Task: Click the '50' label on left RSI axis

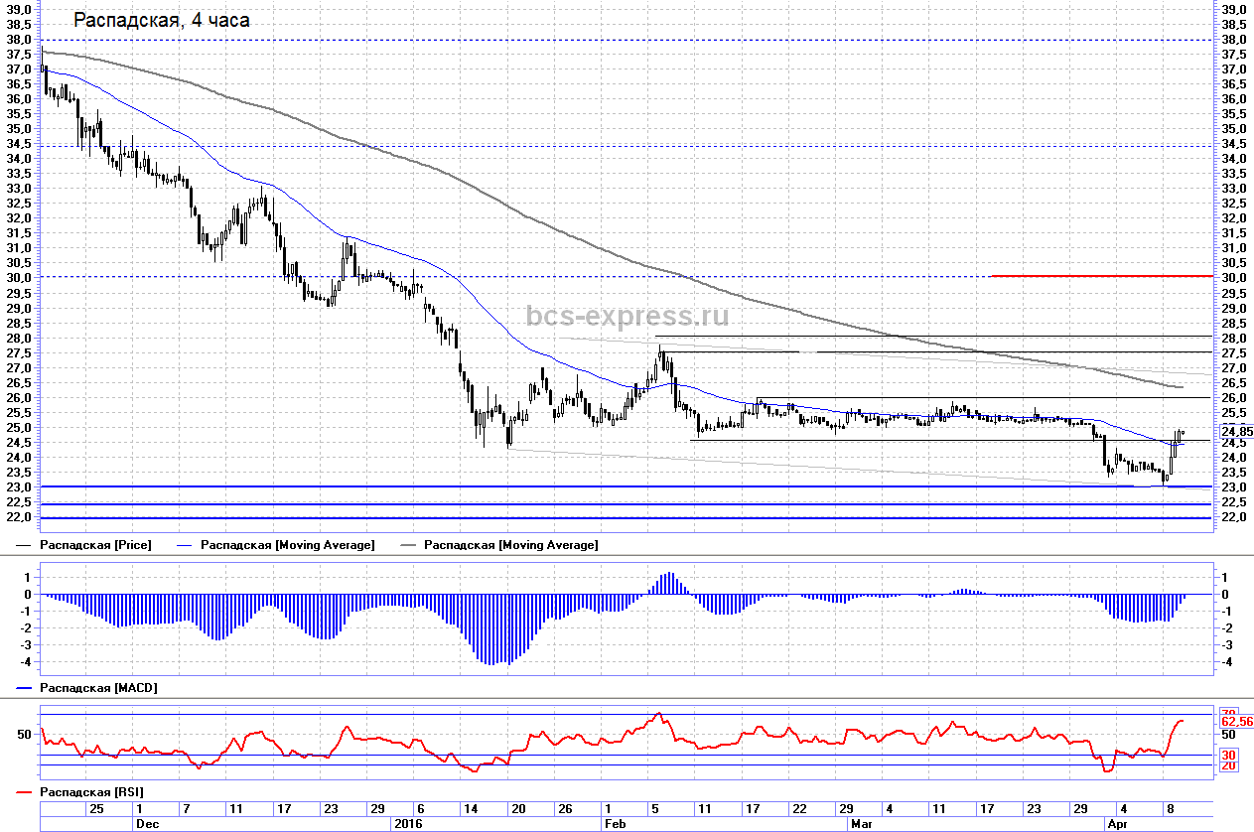Action: pyautogui.click(x=26, y=734)
